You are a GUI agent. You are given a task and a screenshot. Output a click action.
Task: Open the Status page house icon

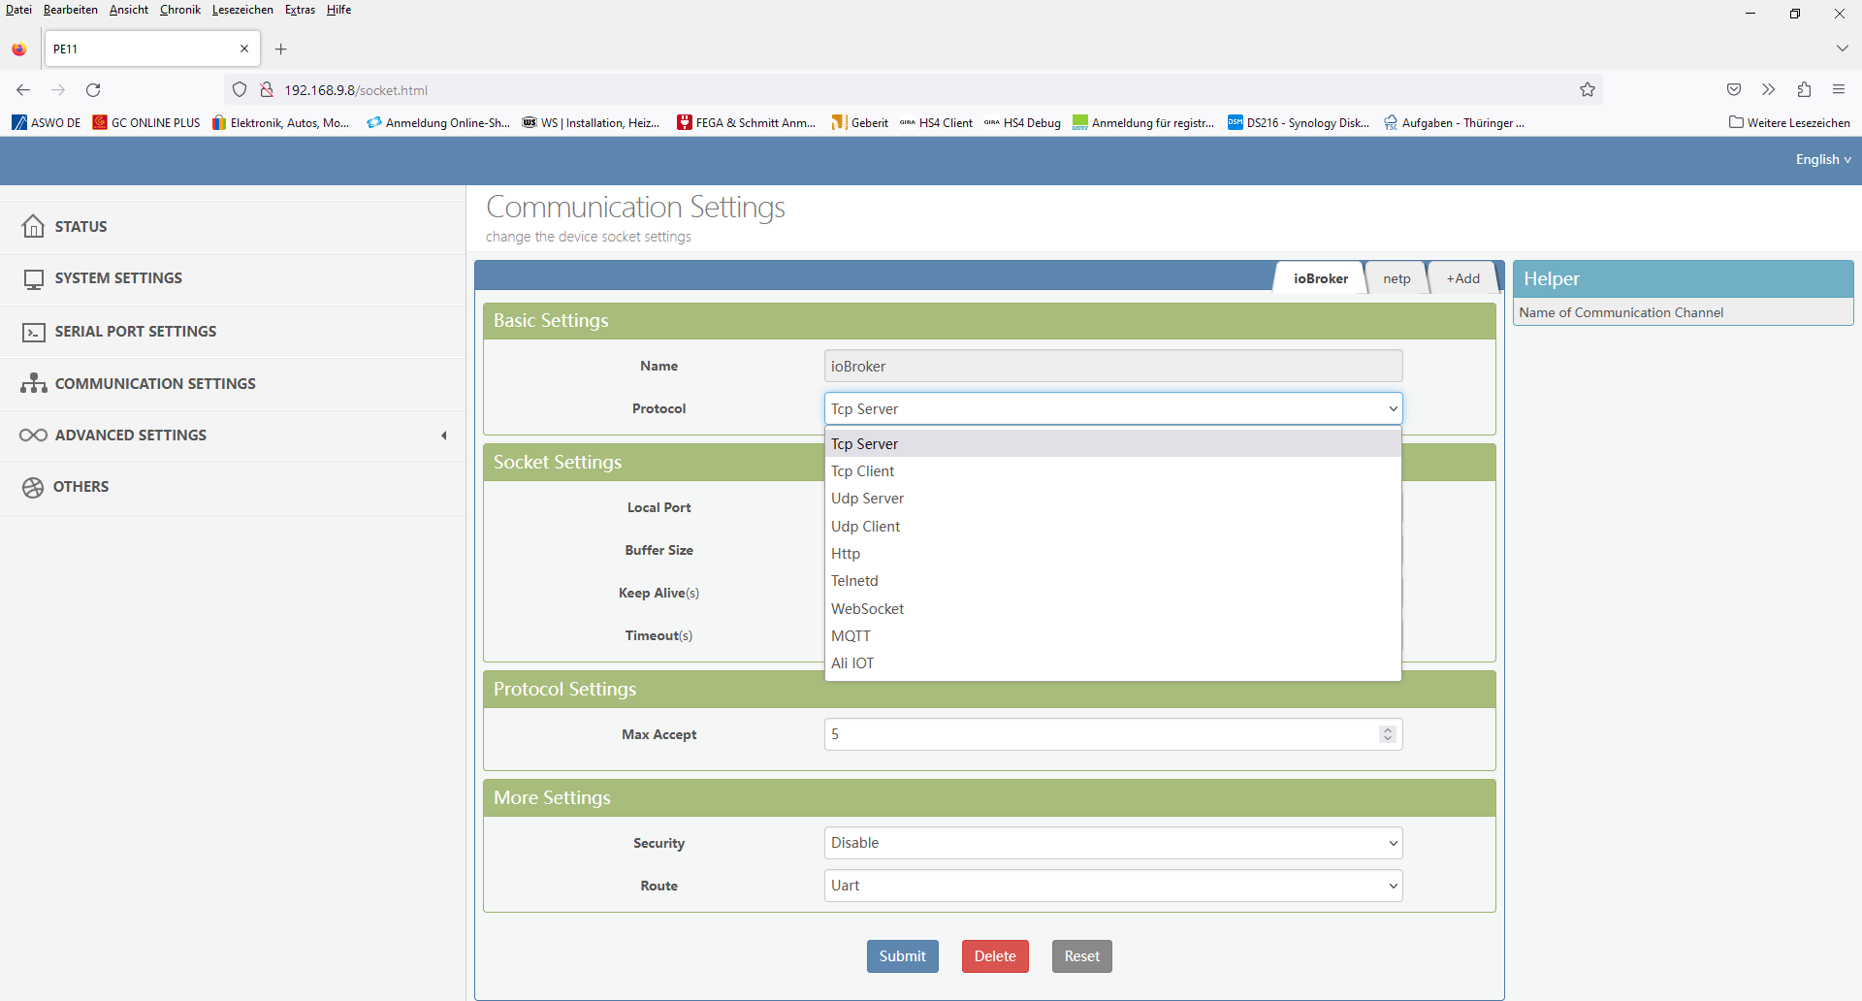pos(33,226)
